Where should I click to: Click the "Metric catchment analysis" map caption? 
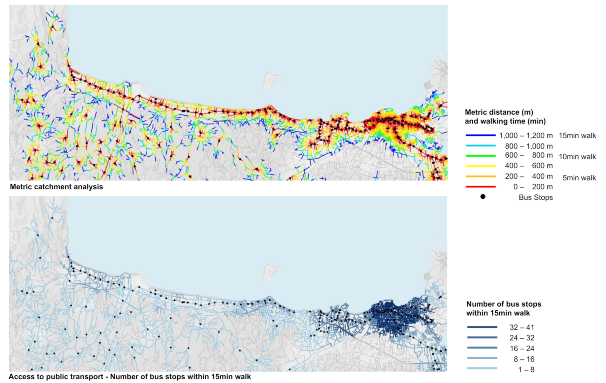[56, 187]
